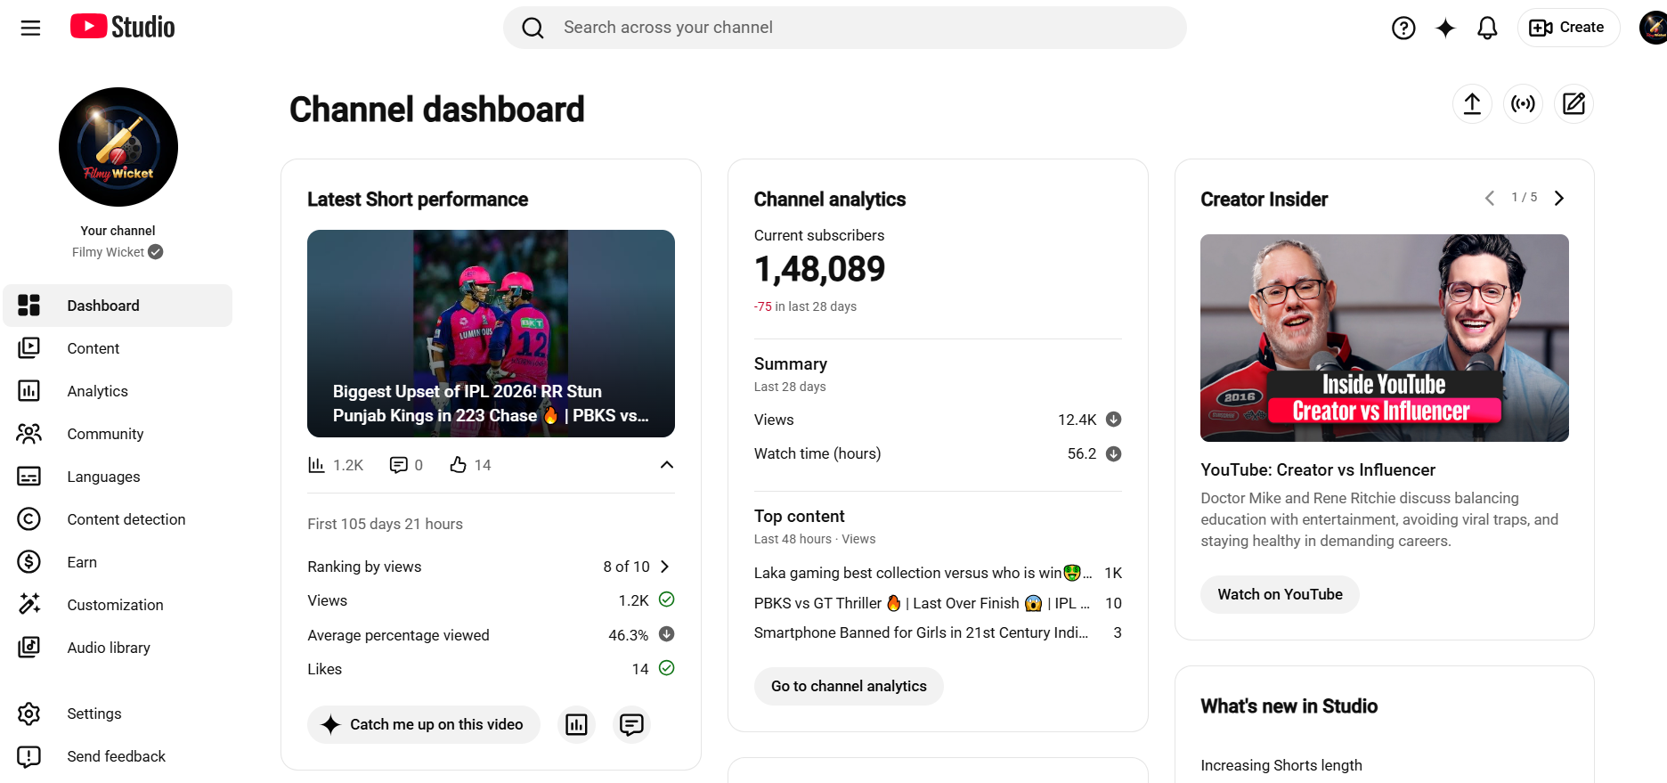The image size is (1667, 783).
Task: Open video analytics icon below Short performance
Action: (577, 724)
